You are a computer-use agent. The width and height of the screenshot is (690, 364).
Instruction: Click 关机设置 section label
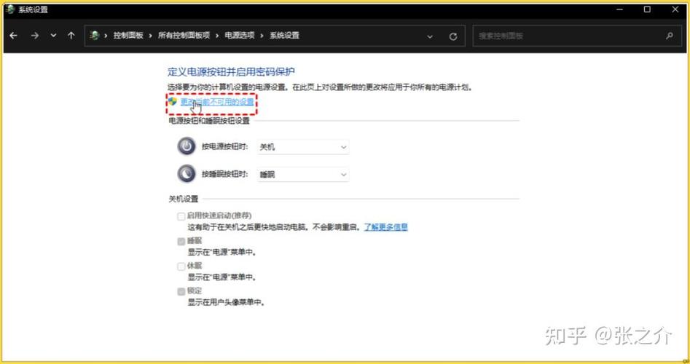184,199
